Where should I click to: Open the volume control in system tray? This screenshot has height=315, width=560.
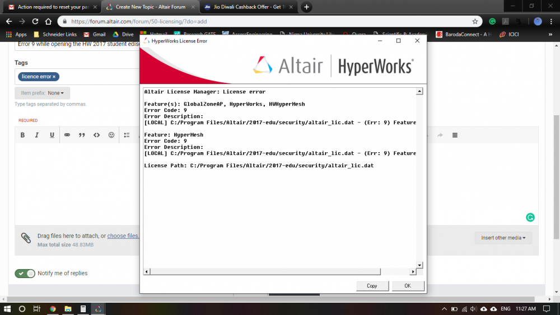coord(474,309)
